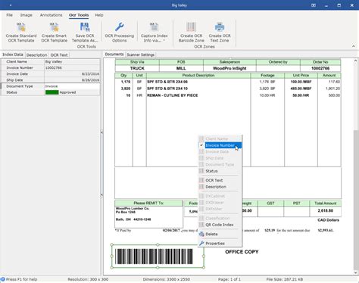Screen dimensions: 359x283
Task: Toggle DXFolder in context menu
Action: [220, 209]
